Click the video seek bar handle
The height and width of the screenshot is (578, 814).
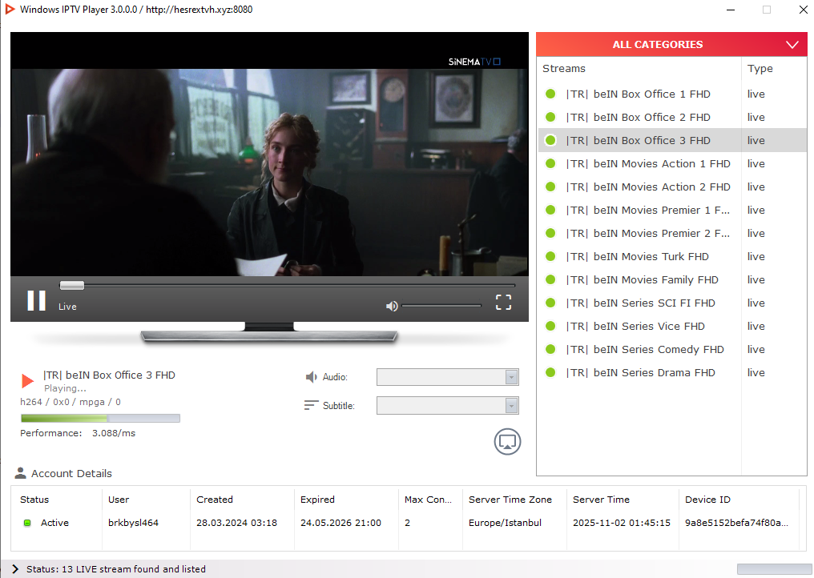tap(72, 285)
